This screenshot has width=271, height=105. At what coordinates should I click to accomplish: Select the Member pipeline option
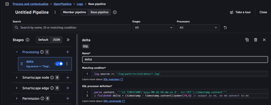75,12
